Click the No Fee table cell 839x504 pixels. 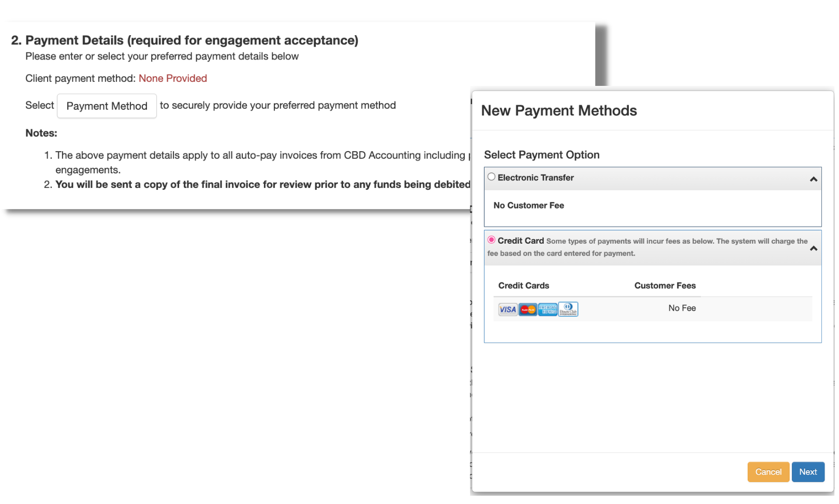[682, 308]
